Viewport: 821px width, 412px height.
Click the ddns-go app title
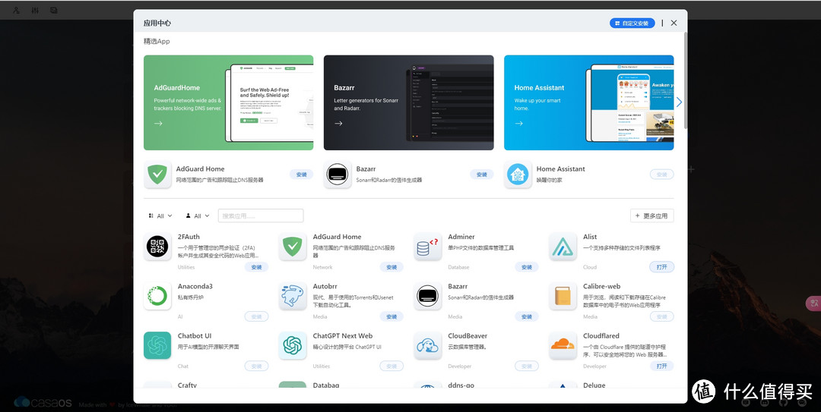click(x=461, y=385)
